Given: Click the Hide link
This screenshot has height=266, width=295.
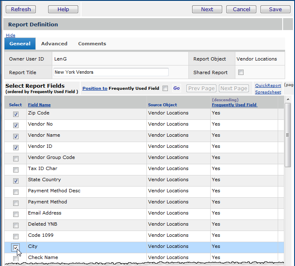Looking at the screenshot, I should point(10,35).
